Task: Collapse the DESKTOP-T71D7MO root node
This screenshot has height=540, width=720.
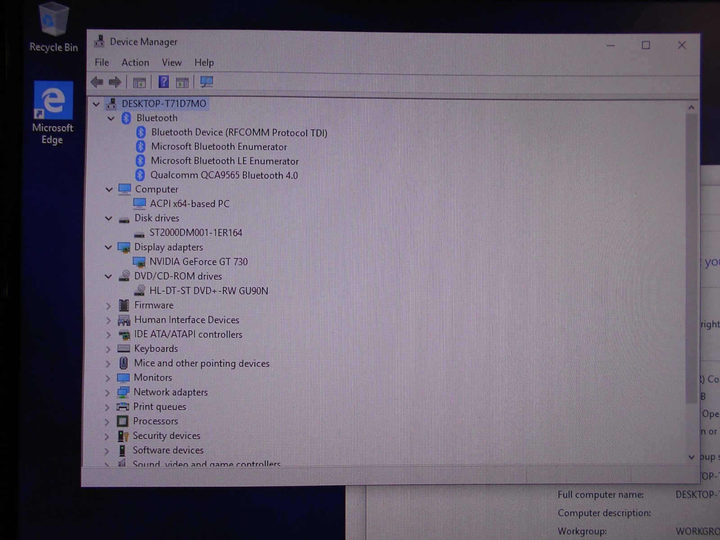Action: click(96, 104)
